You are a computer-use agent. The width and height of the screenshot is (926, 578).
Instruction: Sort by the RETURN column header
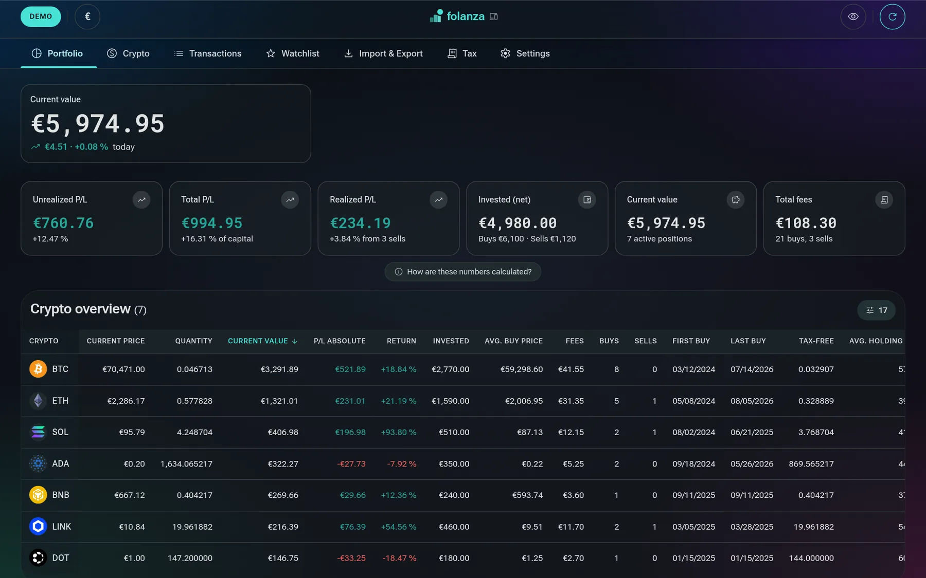(401, 341)
